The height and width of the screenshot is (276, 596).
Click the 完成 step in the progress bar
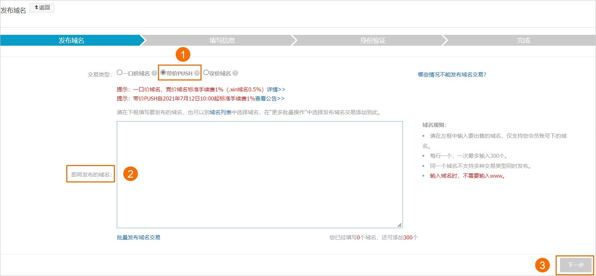(523, 40)
